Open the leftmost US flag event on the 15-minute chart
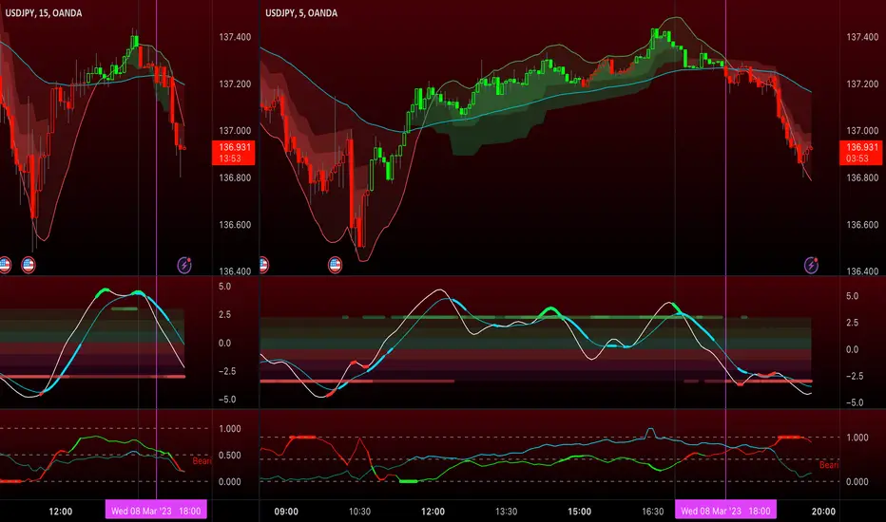 pyautogui.click(x=5, y=265)
